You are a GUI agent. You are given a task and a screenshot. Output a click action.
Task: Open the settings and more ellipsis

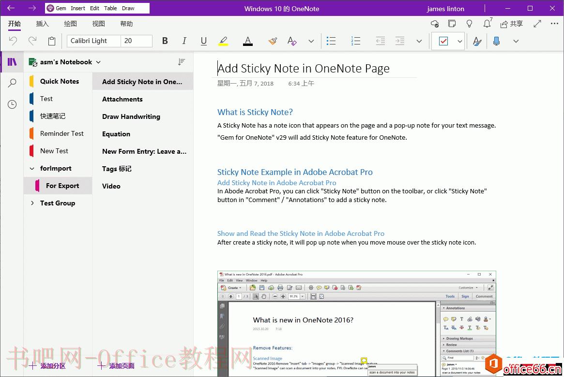[554, 24]
